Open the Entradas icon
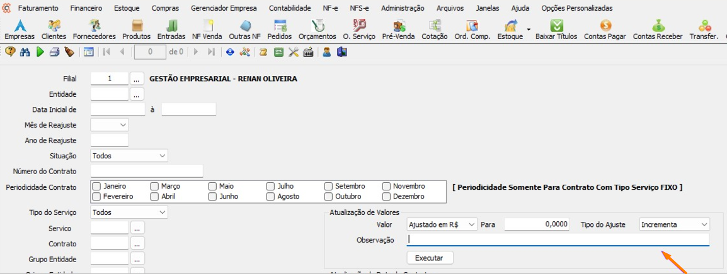The height and width of the screenshot is (274, 727). [171, 30]
